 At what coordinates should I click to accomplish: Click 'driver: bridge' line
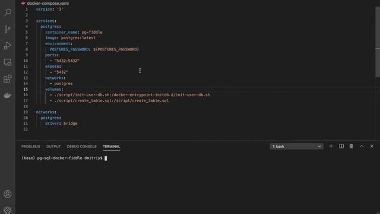pyautogui.click(x=61, y=124)
